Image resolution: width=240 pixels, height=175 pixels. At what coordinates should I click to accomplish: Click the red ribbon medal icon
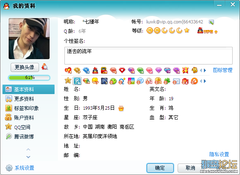(185, 70)
